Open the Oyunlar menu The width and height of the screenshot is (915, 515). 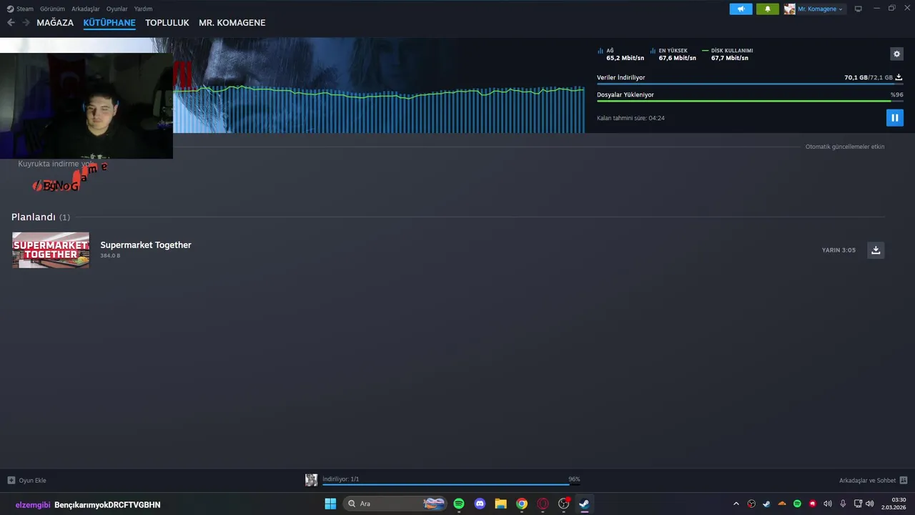point(117,9)
